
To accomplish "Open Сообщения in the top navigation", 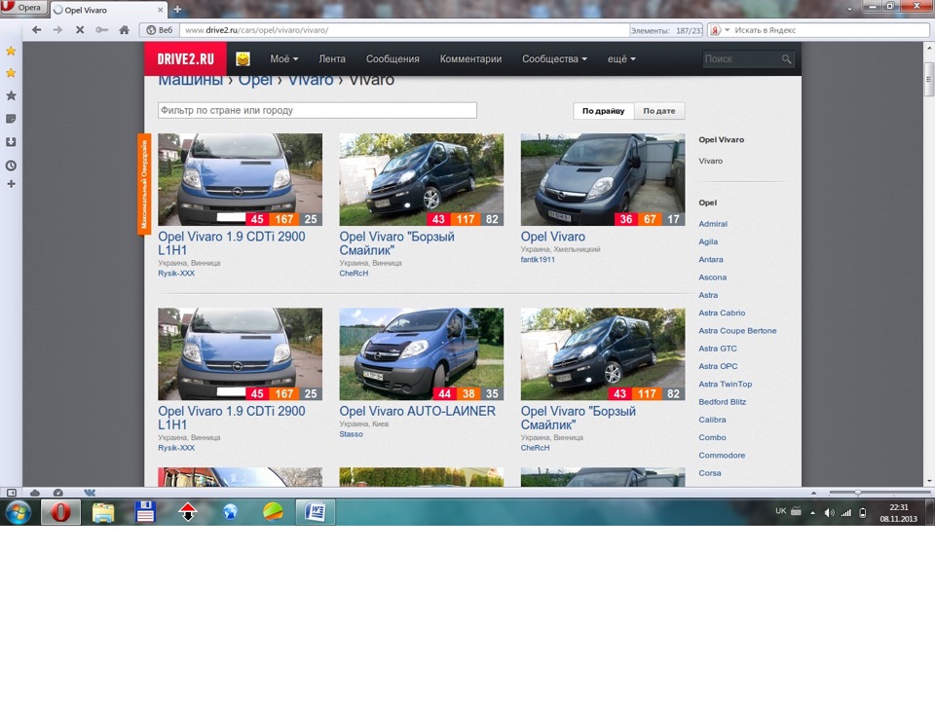I will tap(393, 58).
